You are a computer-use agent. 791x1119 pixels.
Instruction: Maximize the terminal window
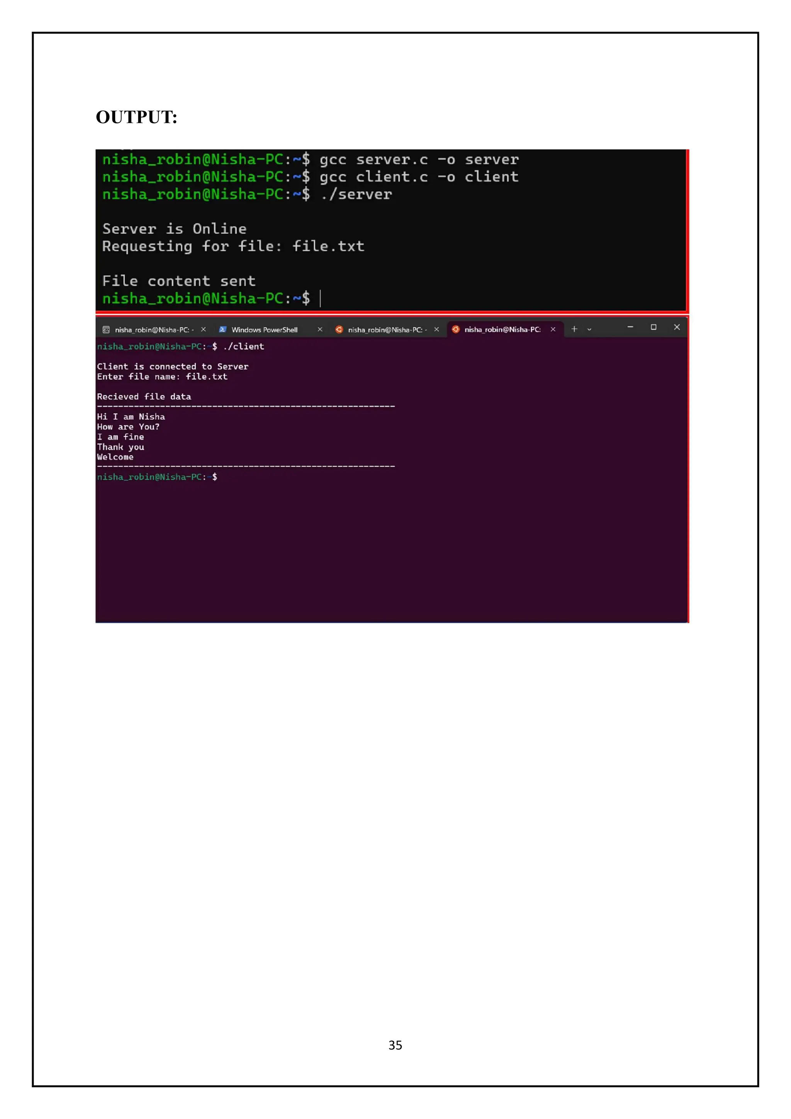click(654, 327)
